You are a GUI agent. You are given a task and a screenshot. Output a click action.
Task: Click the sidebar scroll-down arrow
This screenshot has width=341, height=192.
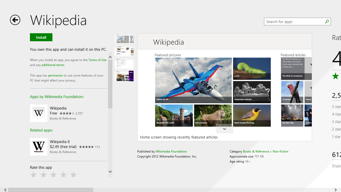pyautogui.click(x=110, y=171)
